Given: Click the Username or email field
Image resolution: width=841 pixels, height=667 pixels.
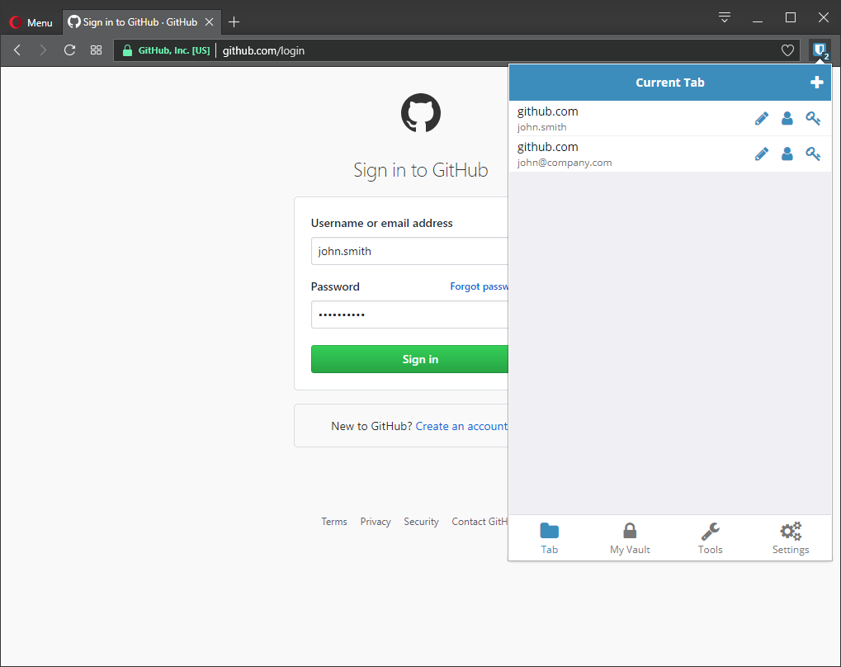Looking at the screenshot, I should pos(409,251).
